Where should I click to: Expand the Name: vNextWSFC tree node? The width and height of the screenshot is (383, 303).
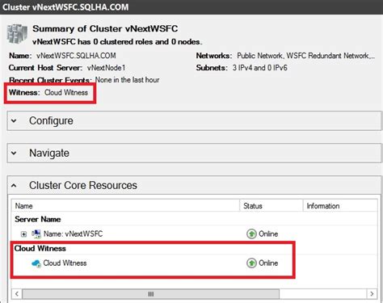click(23, 234)
